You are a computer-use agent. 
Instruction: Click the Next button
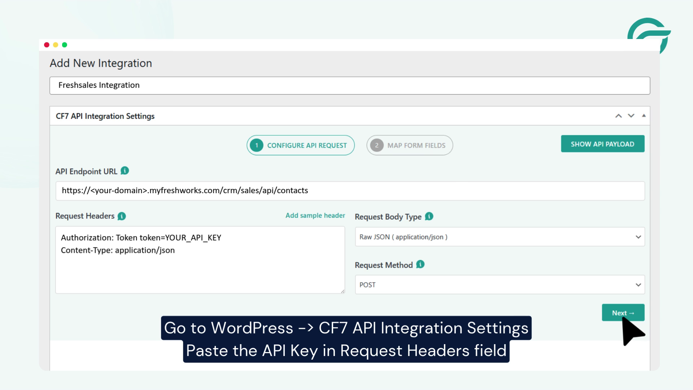pos(623,313)
